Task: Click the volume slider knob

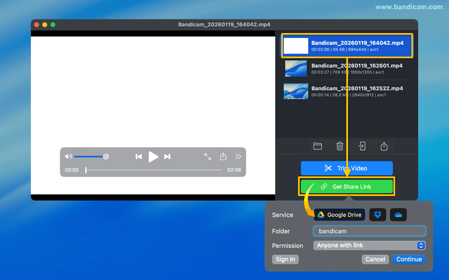Action: pyautogui.click(x=106, y=157)
